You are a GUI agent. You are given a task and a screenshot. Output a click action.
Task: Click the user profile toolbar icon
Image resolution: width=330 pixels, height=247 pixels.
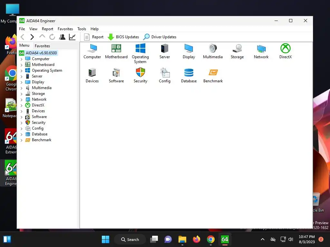(62, 37)
